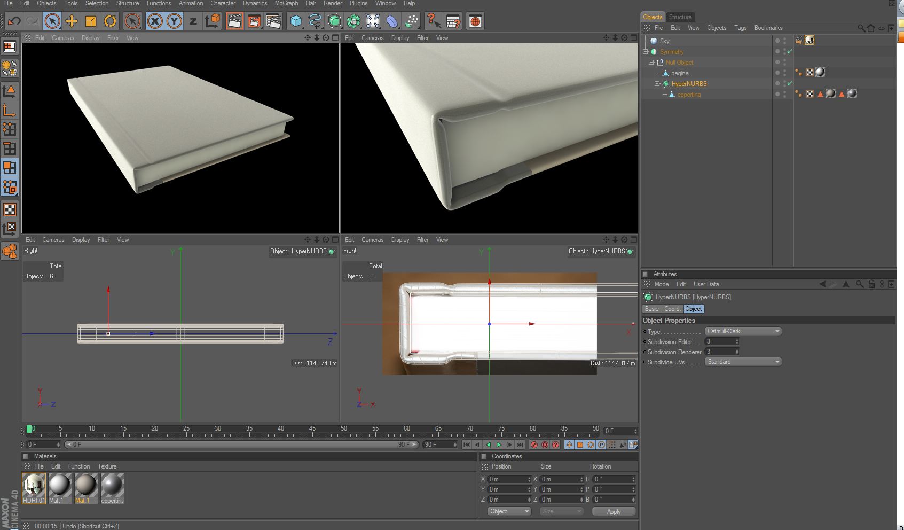Switch to the Structure tab
The image size is (904, 530).
680,17
